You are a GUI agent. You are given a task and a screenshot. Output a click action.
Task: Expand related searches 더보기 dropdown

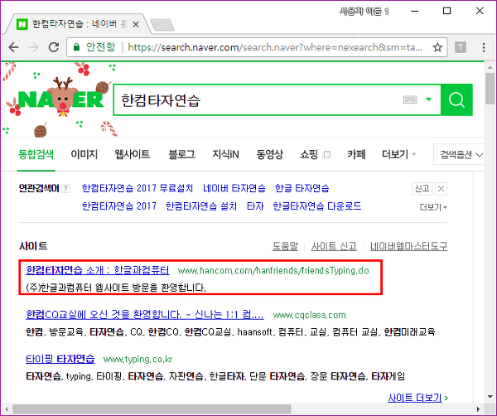(x=433, y=207)
